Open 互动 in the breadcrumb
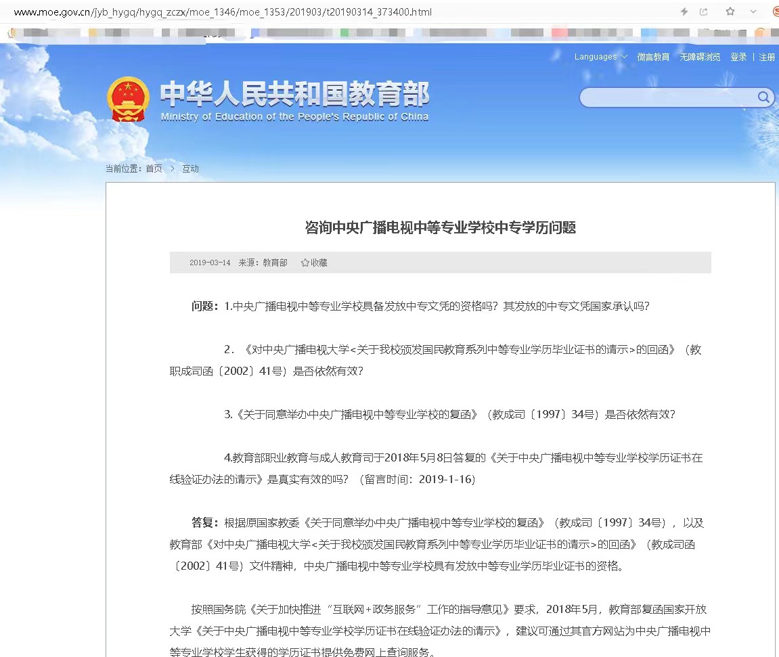779x657 pixels. [x=190, y=169]
